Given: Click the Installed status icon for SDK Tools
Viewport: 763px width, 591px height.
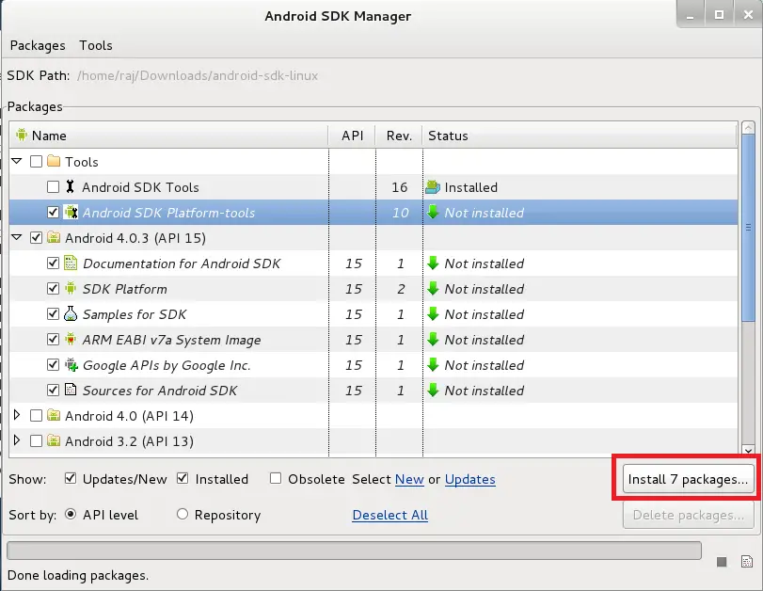Looking at the screenshot, I should (x=433, y=187).
